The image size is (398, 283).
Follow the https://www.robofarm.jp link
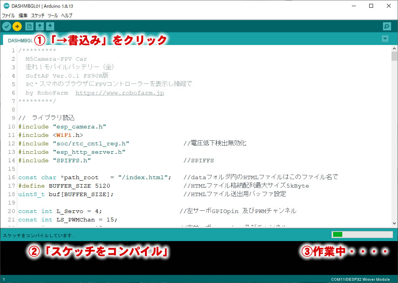click(120, 93)
